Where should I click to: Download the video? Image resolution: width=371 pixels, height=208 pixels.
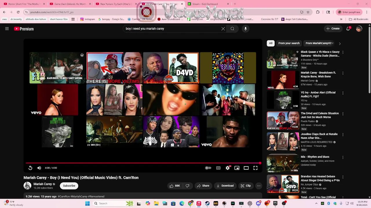click(x=225, y=186)
